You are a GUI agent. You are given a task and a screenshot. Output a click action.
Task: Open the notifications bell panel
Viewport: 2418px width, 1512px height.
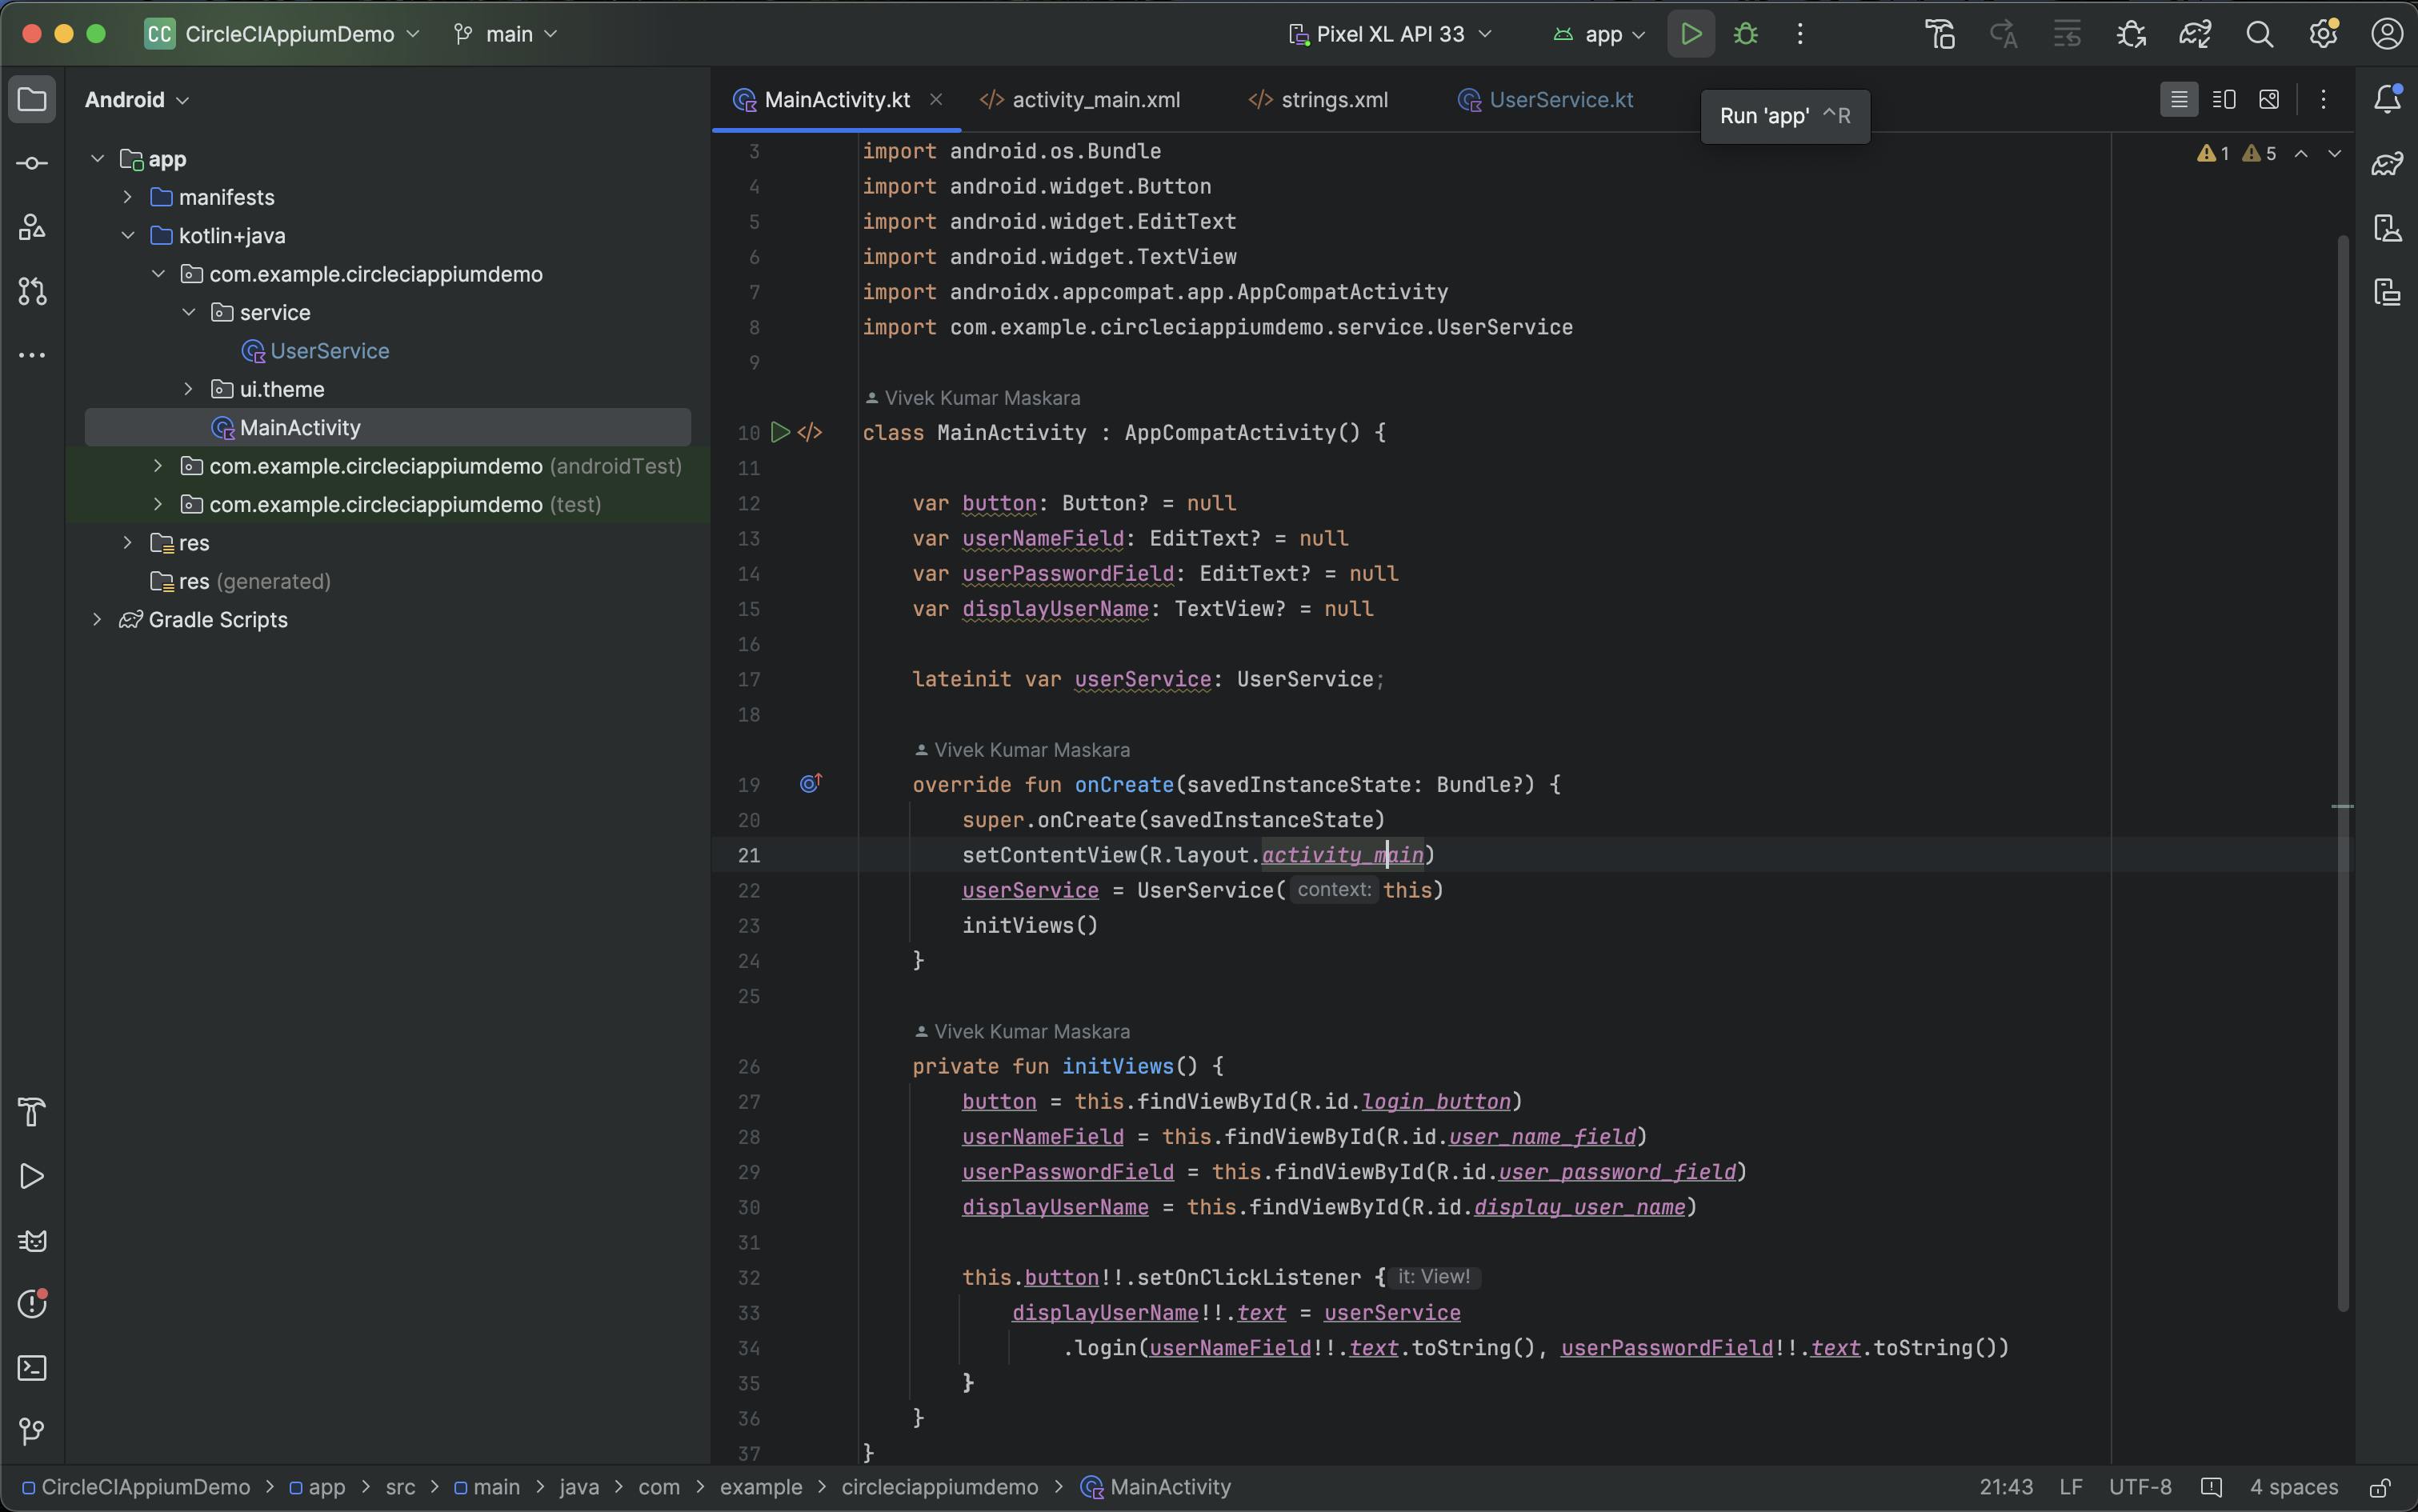(x=2390, y=99)
